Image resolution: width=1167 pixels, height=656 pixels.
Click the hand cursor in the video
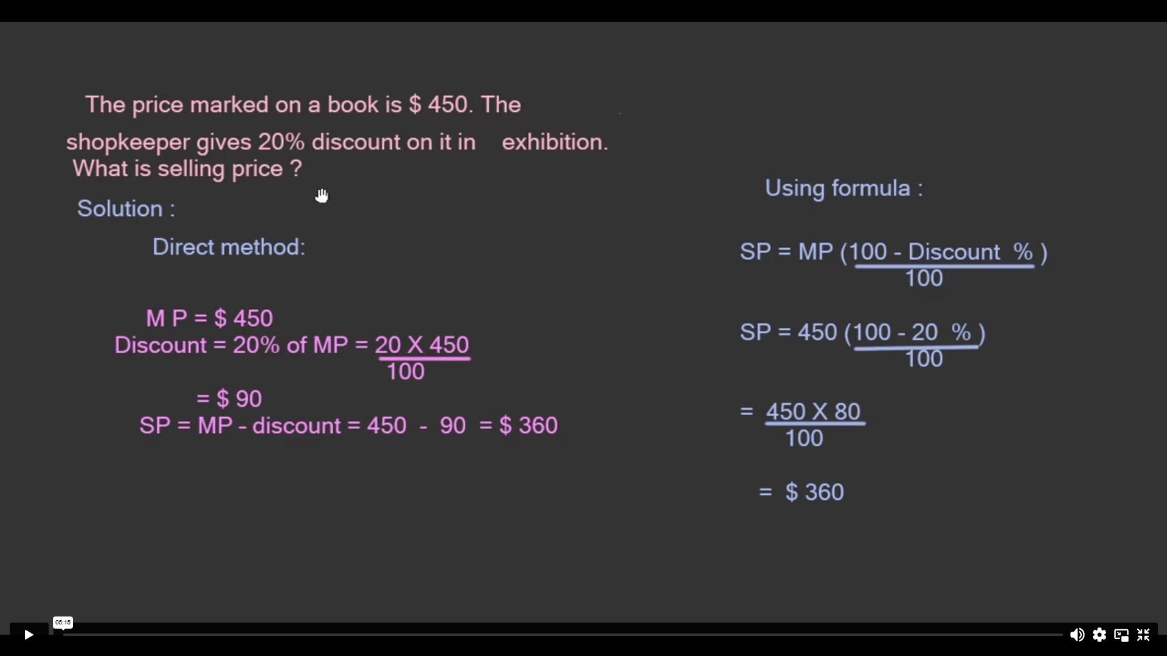[322, 196]
